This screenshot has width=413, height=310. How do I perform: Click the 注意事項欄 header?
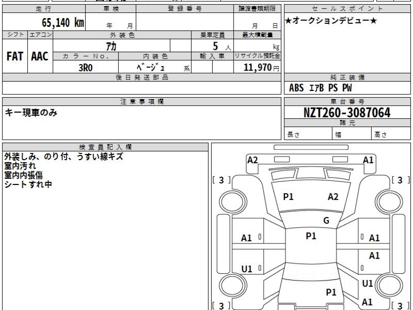coord(142,102)
